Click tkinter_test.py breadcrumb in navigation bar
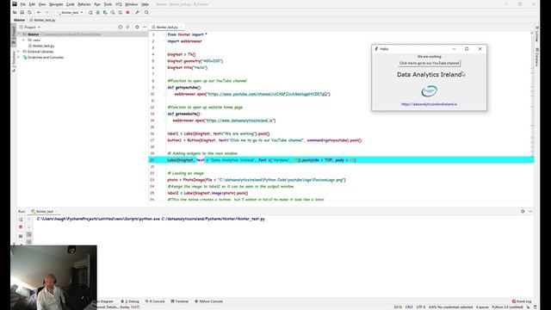Viewport: 551px width, 310px height. [x=42, y=20]
